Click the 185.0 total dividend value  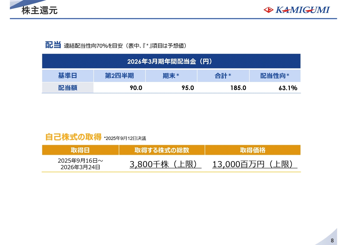238,88
